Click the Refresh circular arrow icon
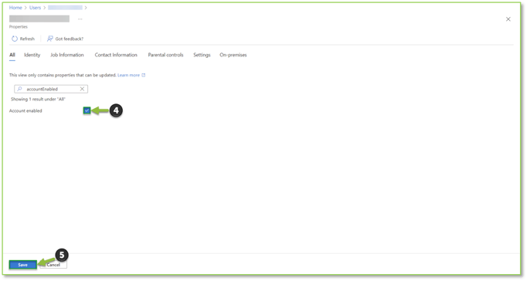 point(15,39)
